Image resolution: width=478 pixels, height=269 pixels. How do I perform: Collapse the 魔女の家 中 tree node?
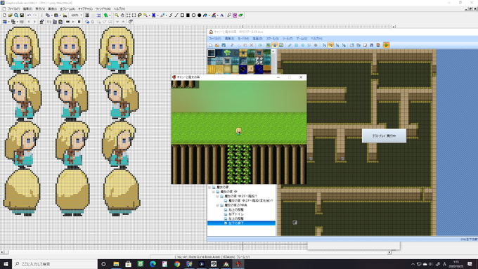214,192
